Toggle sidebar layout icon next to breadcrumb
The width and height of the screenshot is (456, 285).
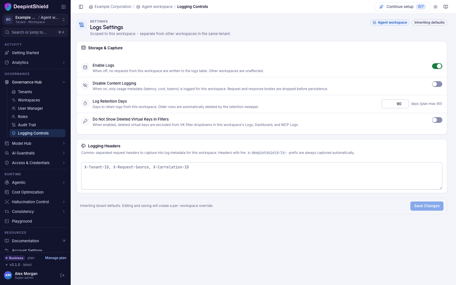(x=81, y=7)
